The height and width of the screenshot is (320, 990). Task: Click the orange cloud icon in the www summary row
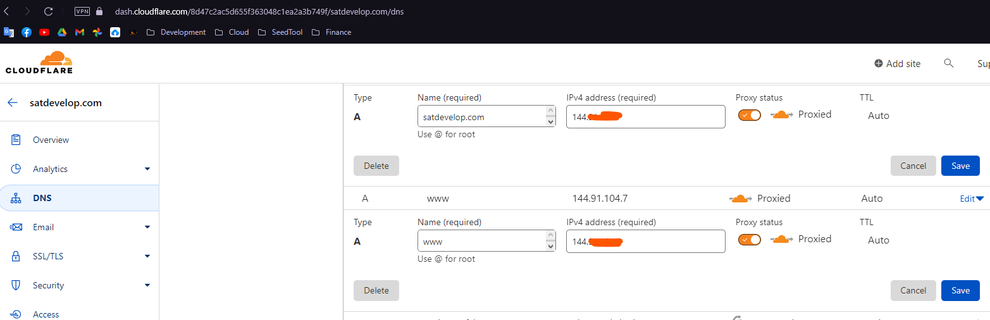(741, 199)
